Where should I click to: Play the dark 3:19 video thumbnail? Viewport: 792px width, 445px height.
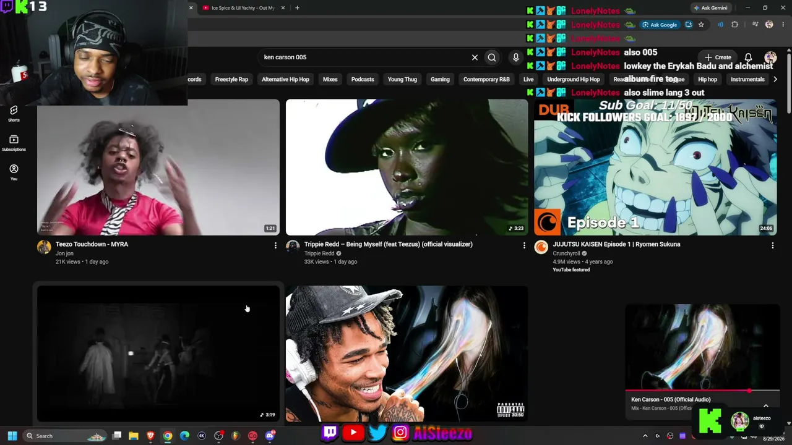158,354
